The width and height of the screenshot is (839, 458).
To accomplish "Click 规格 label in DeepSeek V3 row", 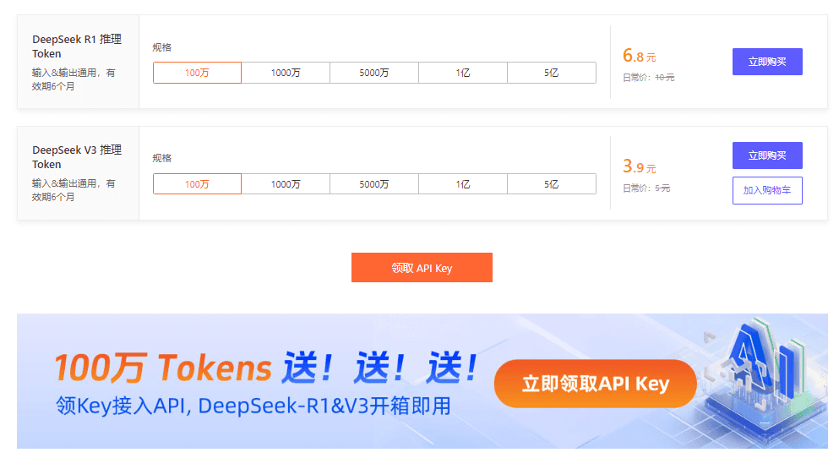I will 161,158.
